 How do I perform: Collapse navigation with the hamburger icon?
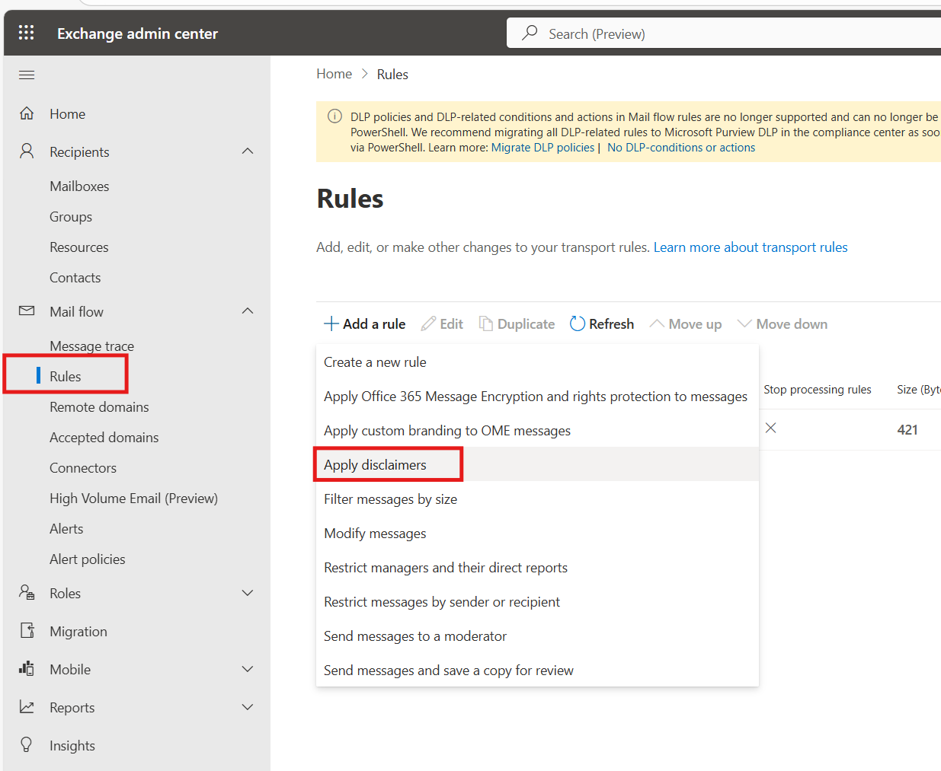(27, 75)
